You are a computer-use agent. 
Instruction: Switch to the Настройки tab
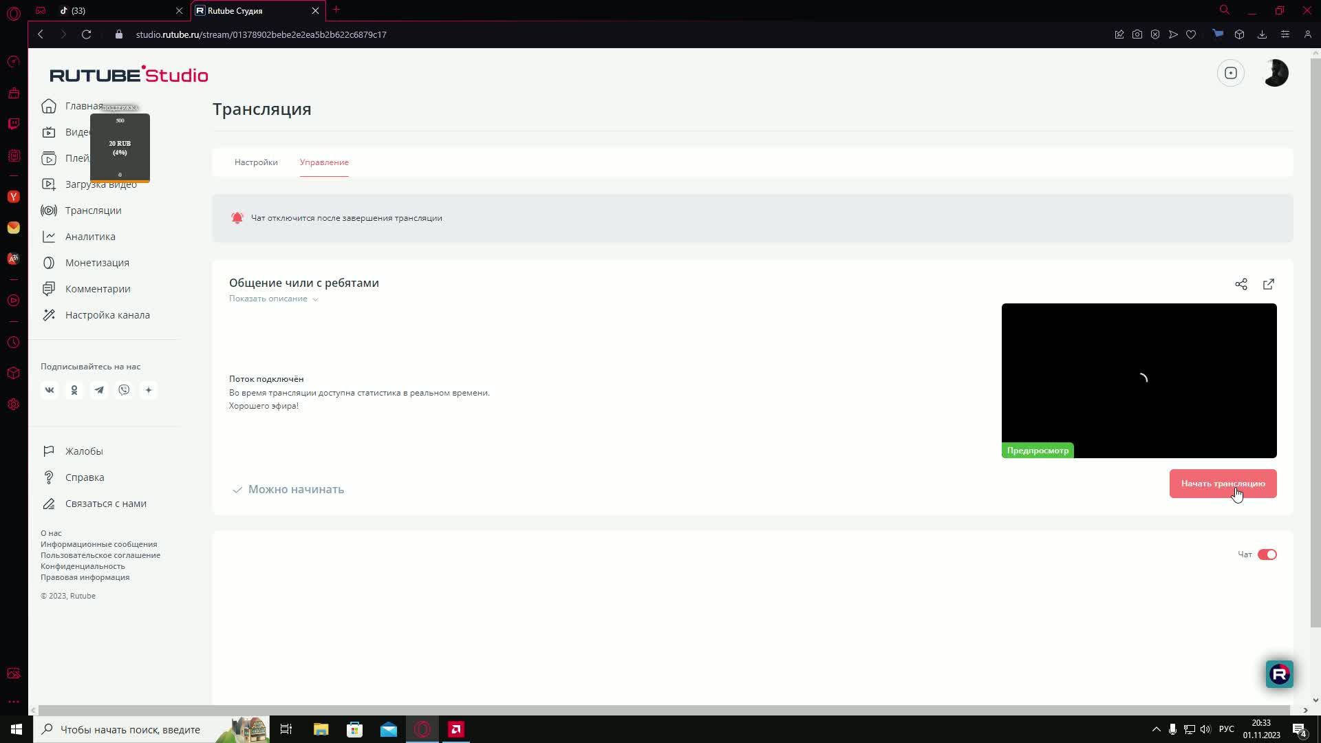(x=256, y=162)
